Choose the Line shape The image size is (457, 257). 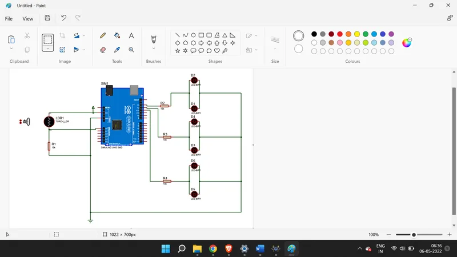[x=177, y=35]
